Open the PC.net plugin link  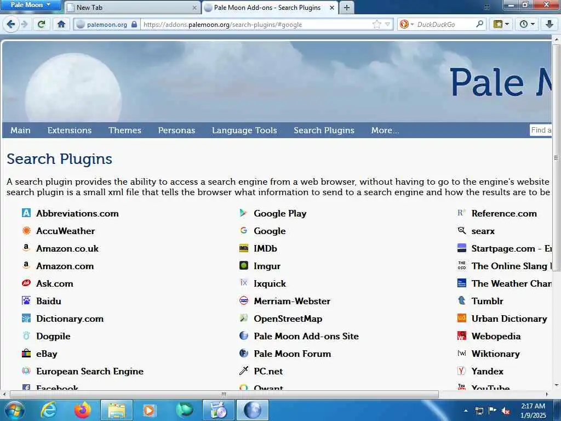[268, 371]
